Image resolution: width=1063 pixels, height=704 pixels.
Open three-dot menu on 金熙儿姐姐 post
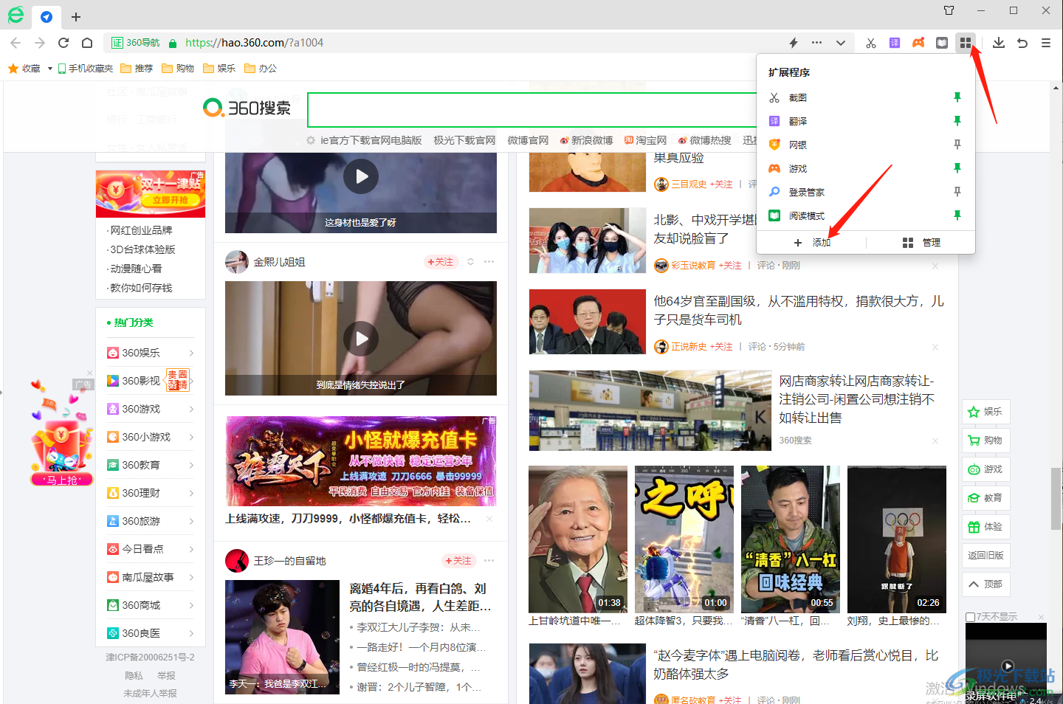pos(489,262)
